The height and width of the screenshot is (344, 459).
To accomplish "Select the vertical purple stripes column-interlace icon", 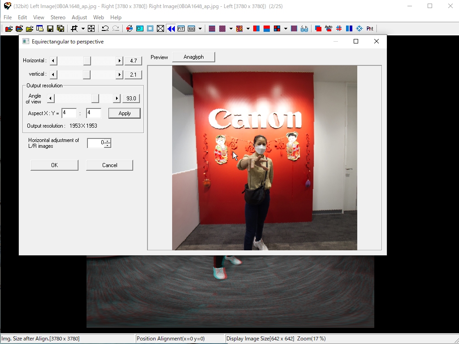I will coord(294,28).
